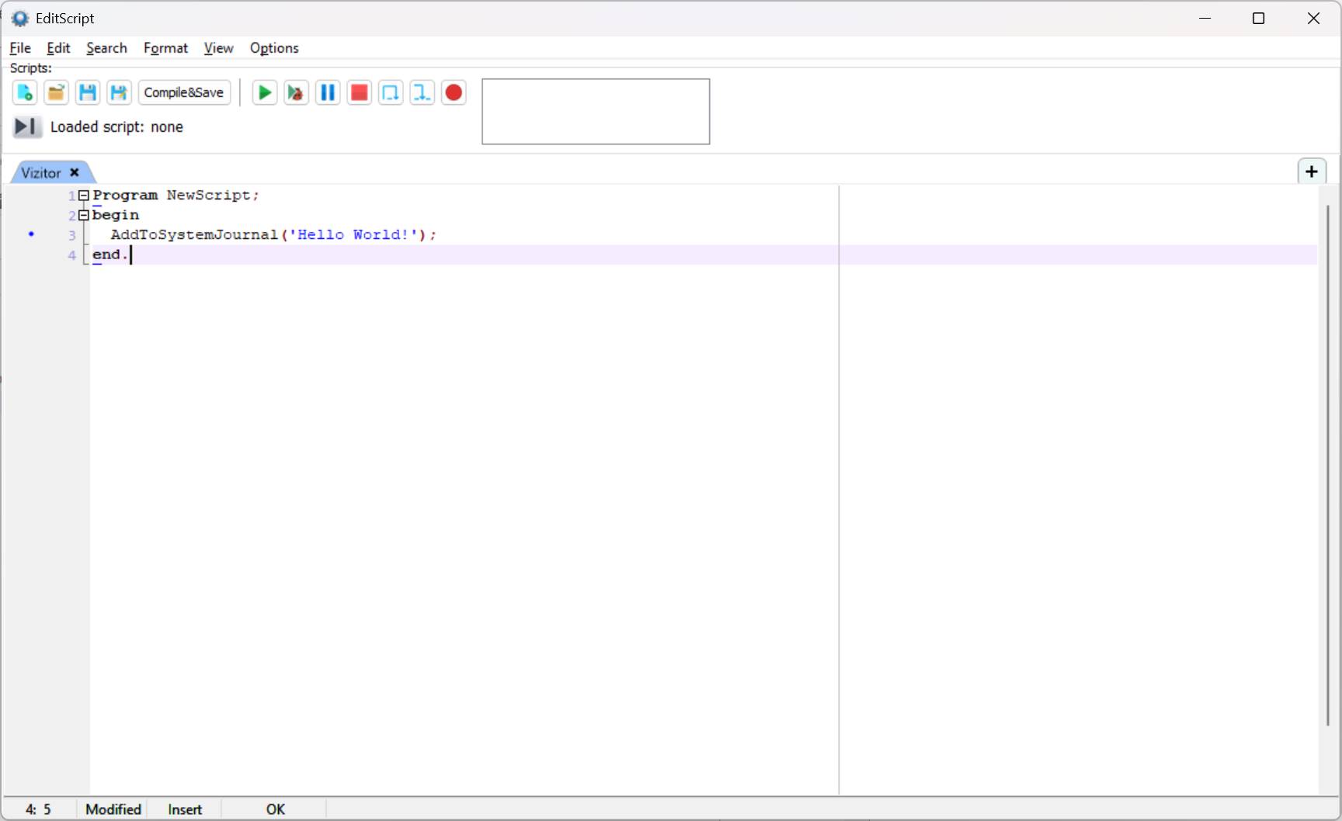Click the run loaded script skip icon

(x=26, y=126)
